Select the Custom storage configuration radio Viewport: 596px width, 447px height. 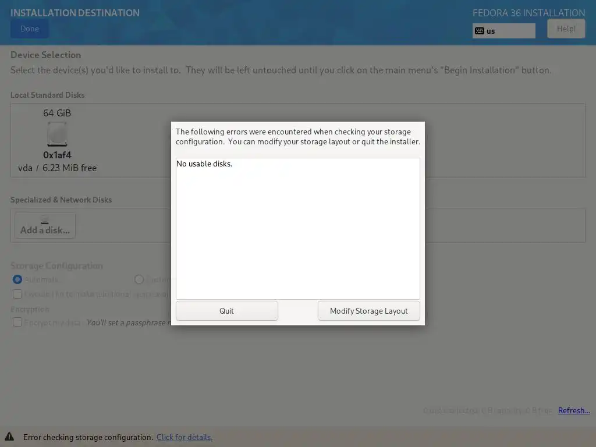coord(139,279)
